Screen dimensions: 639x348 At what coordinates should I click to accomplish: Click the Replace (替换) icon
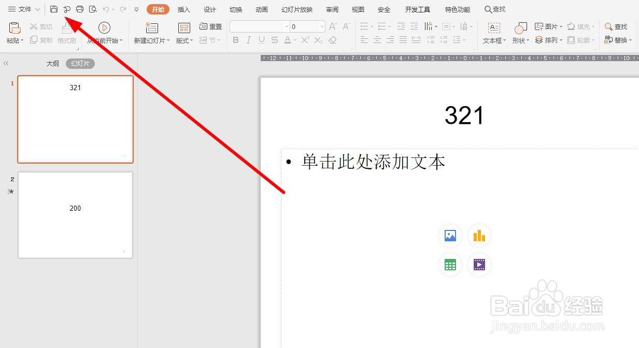[617, 40]
